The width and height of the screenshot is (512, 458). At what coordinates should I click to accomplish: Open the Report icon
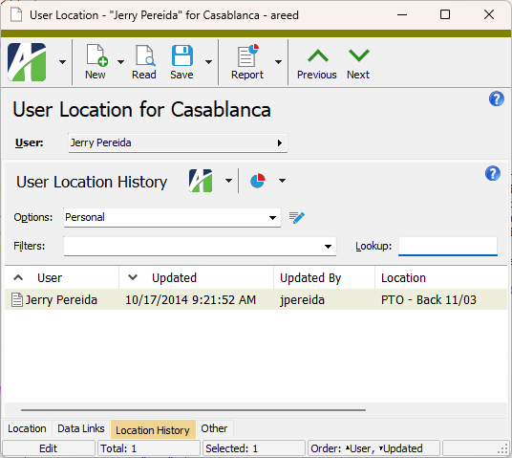pos(247,55)
